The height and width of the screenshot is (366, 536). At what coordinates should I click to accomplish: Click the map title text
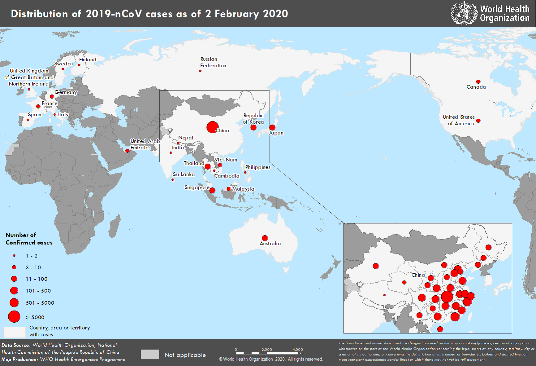coord(149,14)
